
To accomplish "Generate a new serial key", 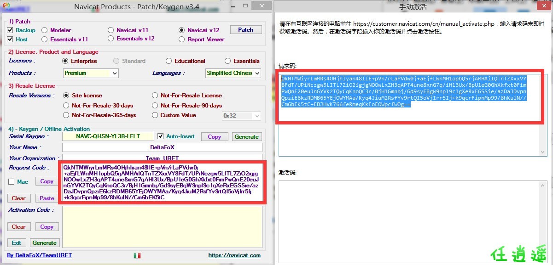I will click(247, 137).
